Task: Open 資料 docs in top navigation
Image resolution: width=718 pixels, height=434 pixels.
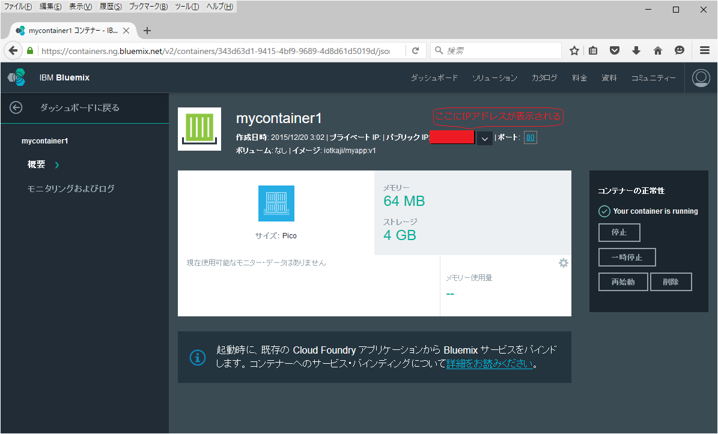Action: [x=609, y=78]
